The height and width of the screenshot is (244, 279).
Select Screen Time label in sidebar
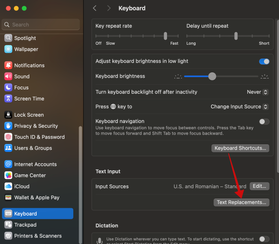pyautogui.click(x=29, y=99)
